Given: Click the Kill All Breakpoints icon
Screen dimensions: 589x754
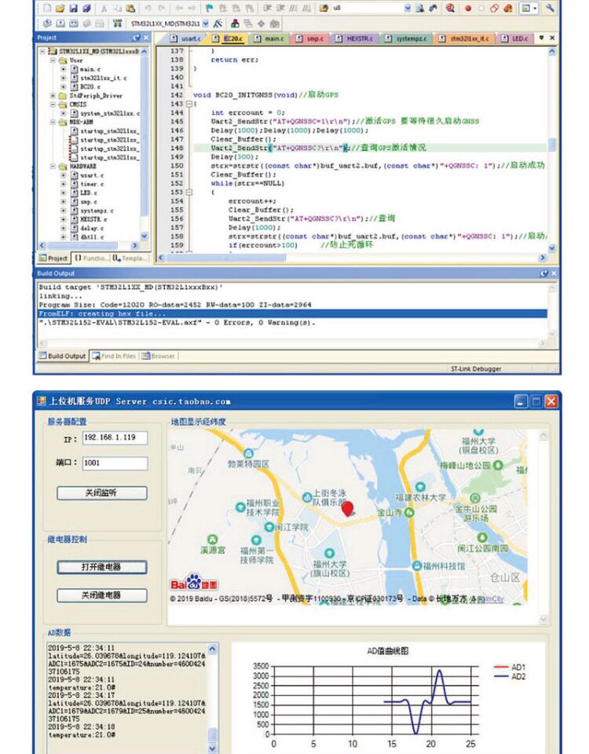Looking at the screenshot, I should (x=507, y=8).
